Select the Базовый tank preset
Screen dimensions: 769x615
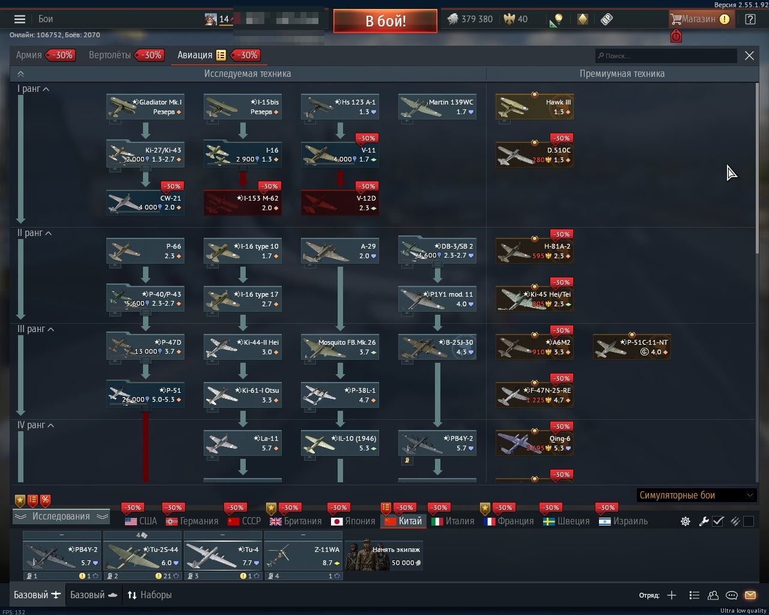click(x=94, y=595)
